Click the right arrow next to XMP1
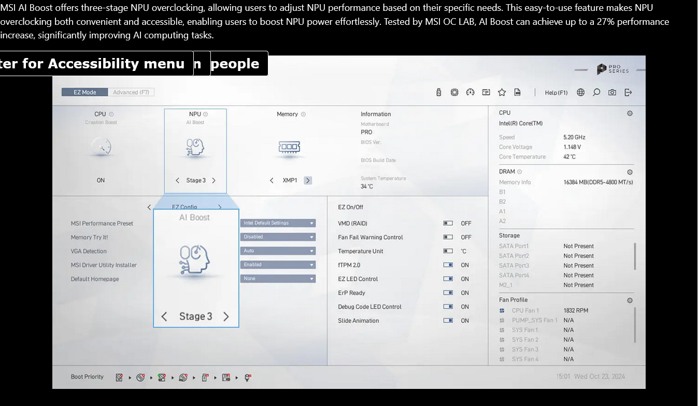698x406 pixels. click(x=308, y=180)
